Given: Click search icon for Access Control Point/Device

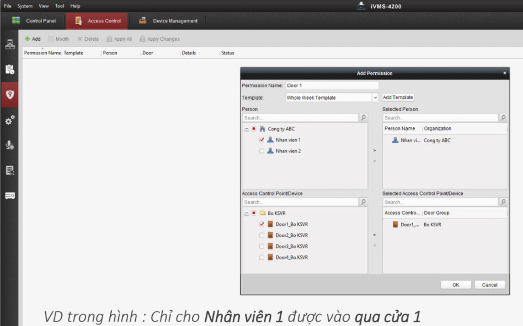Looking at the screenshot, I should tap(363, 202).
